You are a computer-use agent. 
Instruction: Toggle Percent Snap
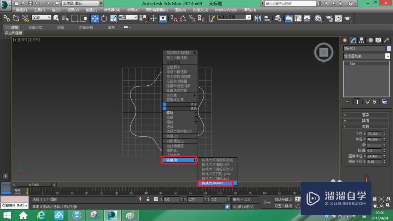pyautogui.click(x=192, y=18)
